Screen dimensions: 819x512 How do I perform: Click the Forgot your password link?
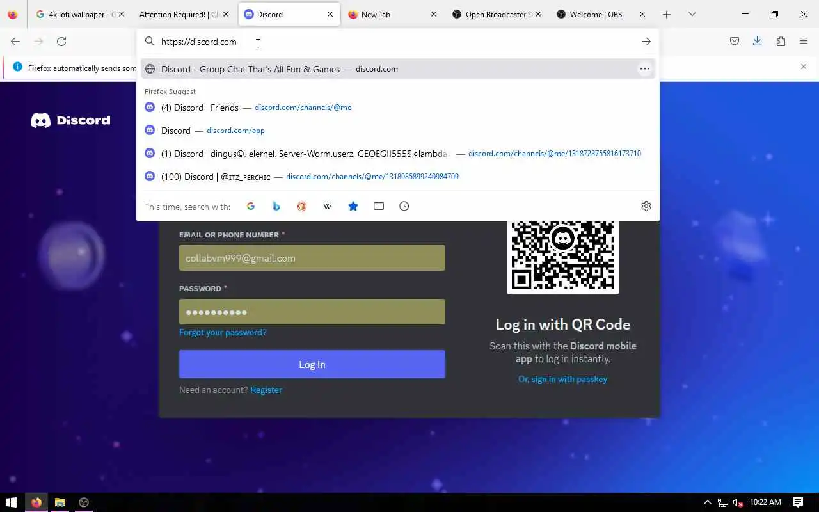pyautogui.click(x=223, y=332)
